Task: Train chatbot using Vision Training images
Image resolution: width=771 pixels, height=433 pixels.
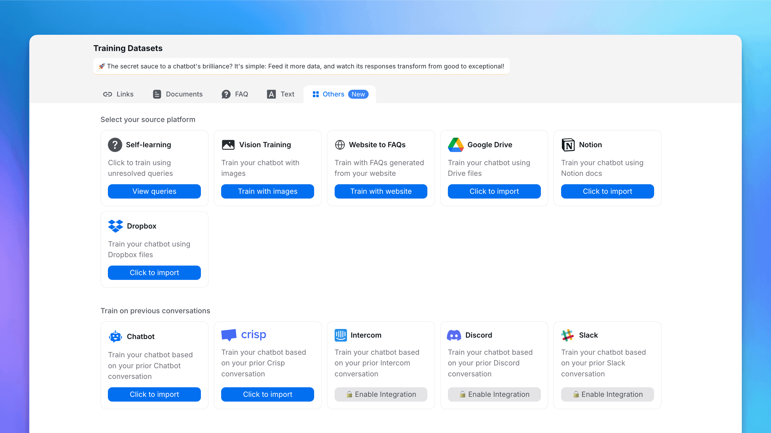Action: [267, 191]
